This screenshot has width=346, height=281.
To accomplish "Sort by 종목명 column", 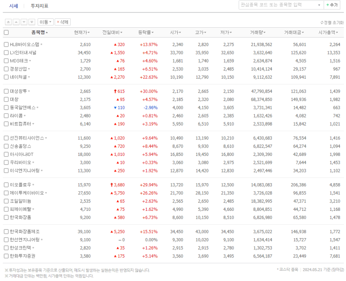I will (x=39, y=33).
